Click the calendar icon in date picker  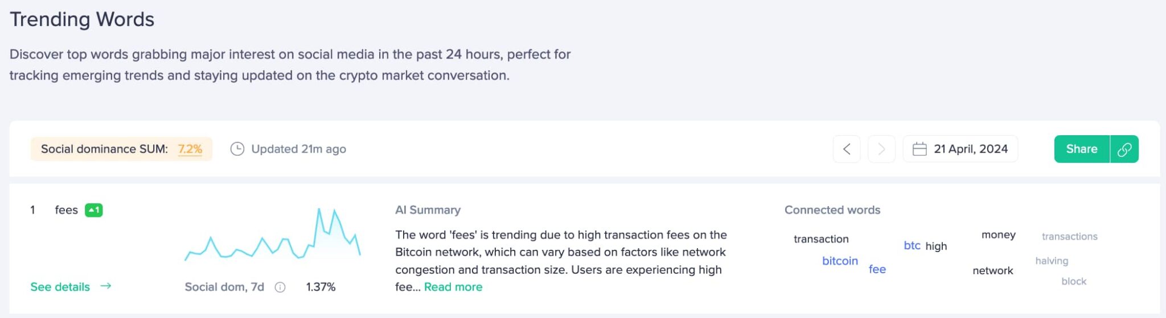click(919, 149)
